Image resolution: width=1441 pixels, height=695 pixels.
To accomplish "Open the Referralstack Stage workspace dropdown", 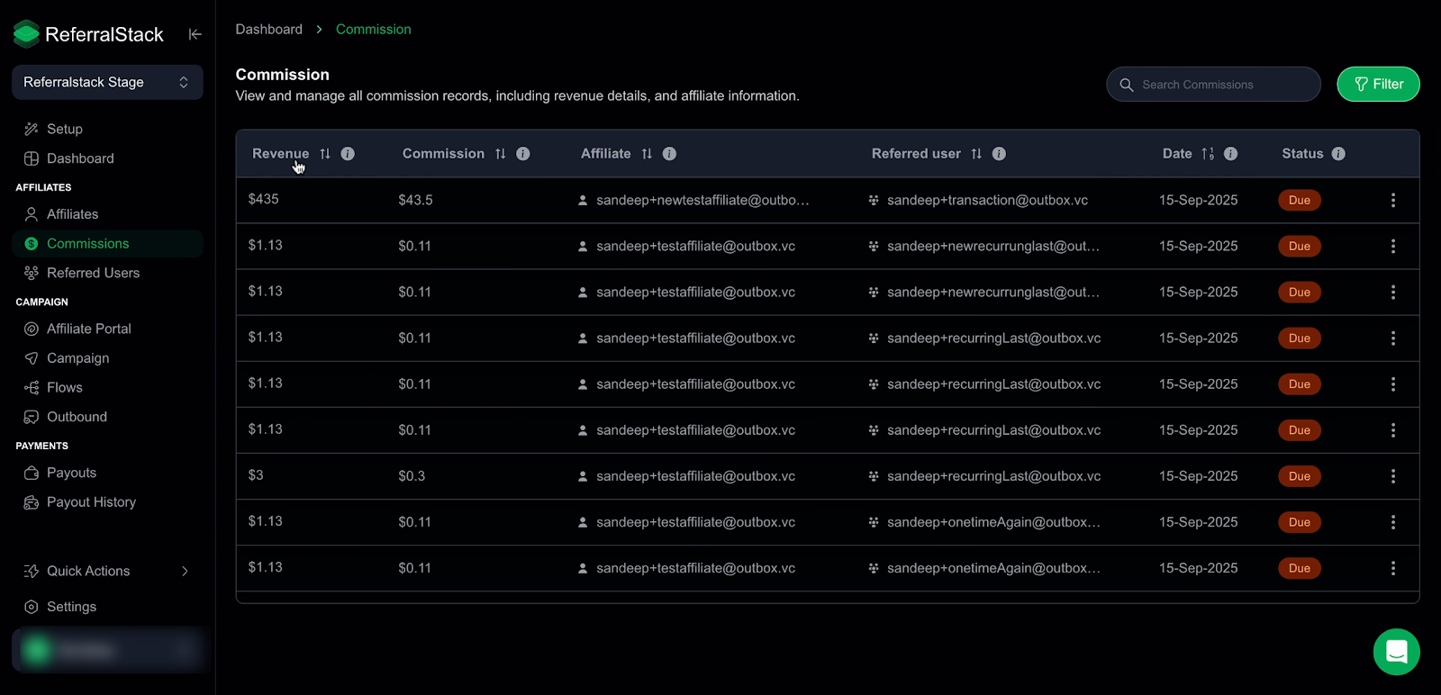I will [107, 82].
